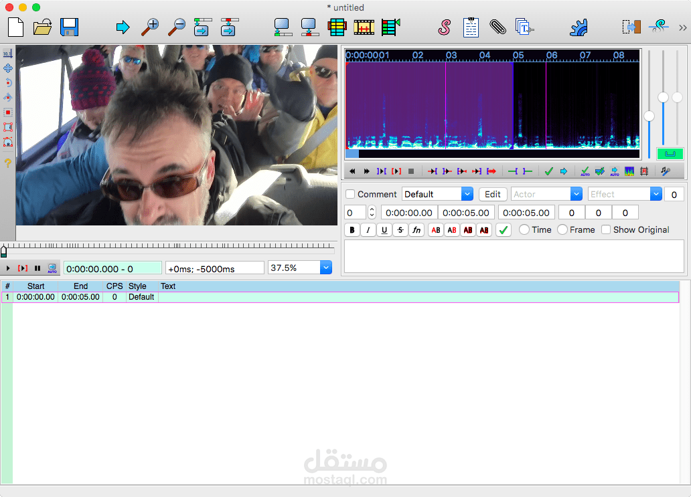The width and height of the screenshot is (691, 497).
Task: Play current line in video
Action: (x=23, y=268)
